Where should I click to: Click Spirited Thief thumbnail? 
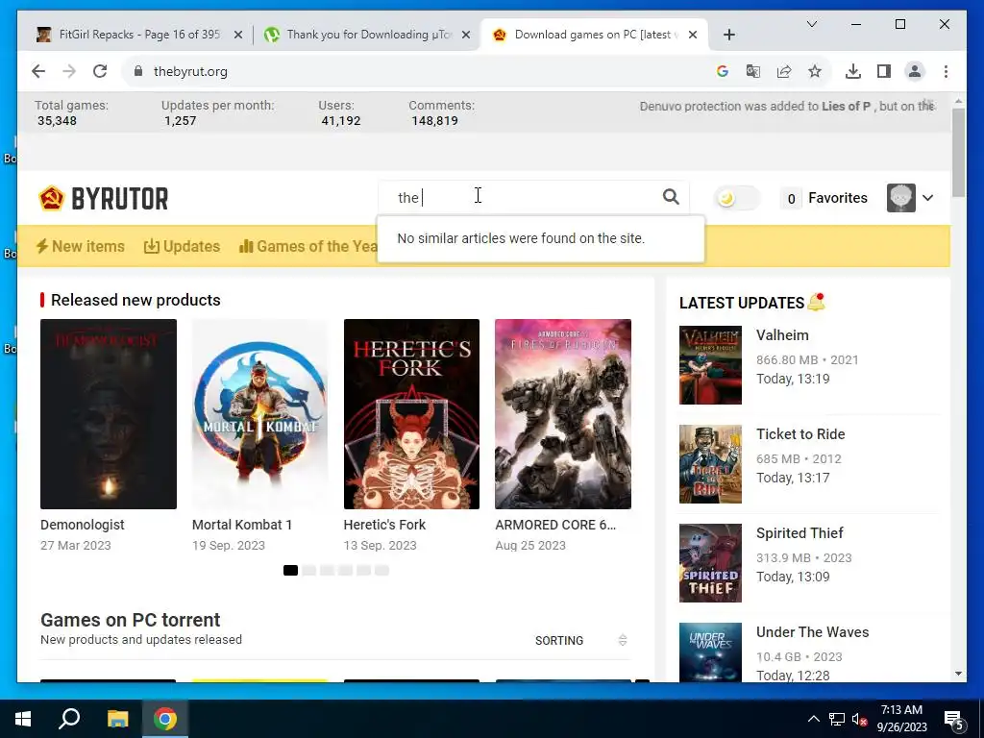[710, 563]
